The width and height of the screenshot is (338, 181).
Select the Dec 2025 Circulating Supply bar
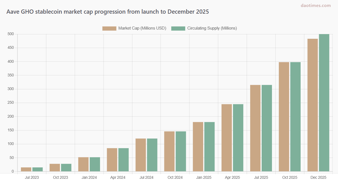point(324,103)
